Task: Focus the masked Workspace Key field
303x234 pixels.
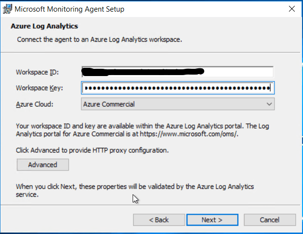Action: (177, 88)
